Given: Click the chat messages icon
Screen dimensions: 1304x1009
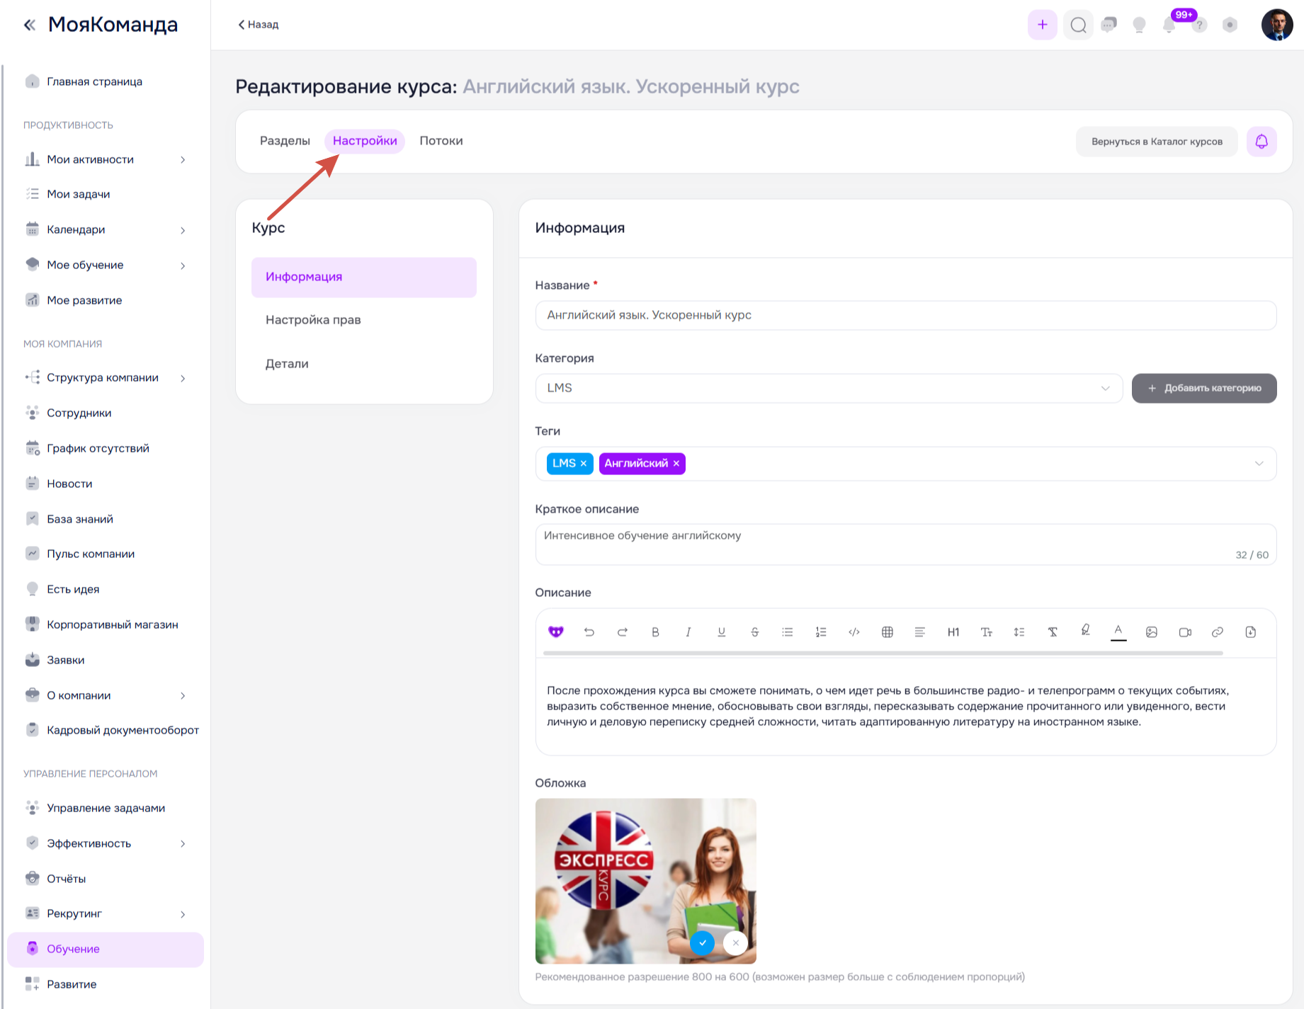Looking at the screenshot, I should tap(1109, 25).
